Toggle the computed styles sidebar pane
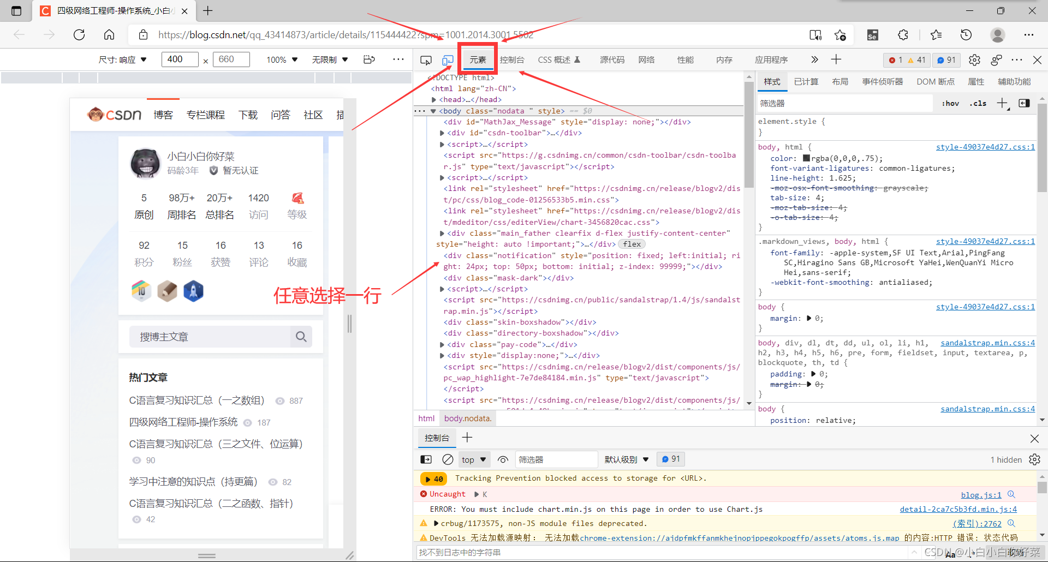Screen dimensions: 1048x562 [1024, 103]
